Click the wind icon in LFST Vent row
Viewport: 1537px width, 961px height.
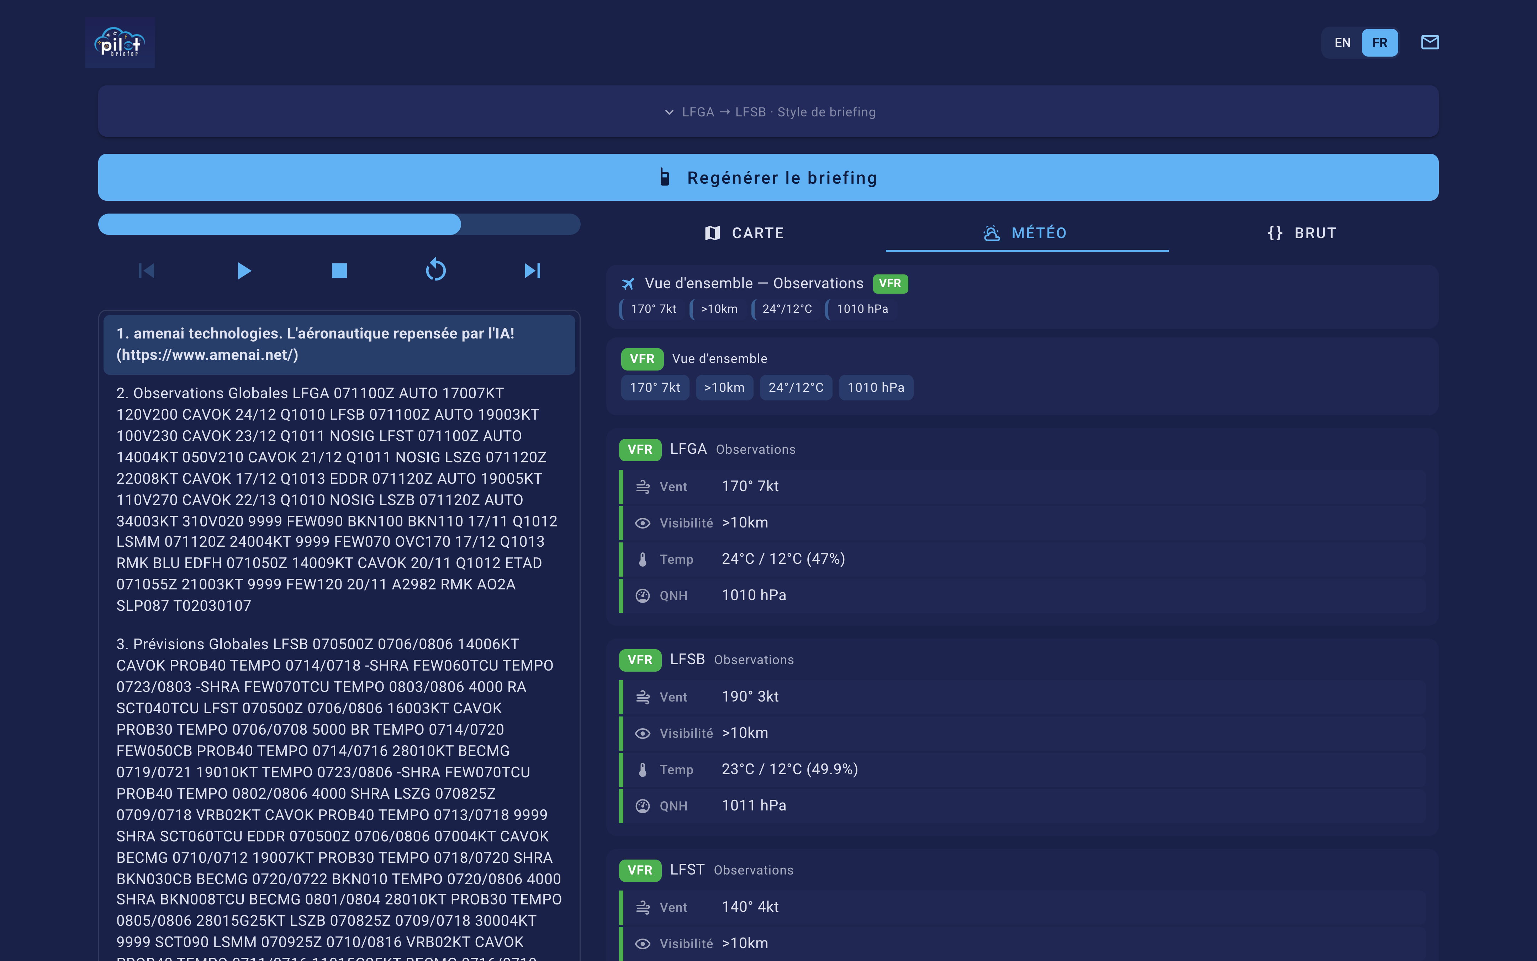click(x=643, y=908)
